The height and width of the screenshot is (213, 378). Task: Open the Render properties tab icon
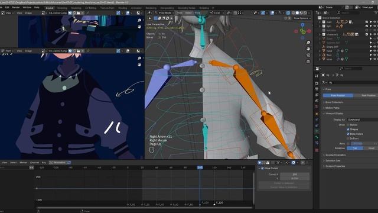[317, 83]
